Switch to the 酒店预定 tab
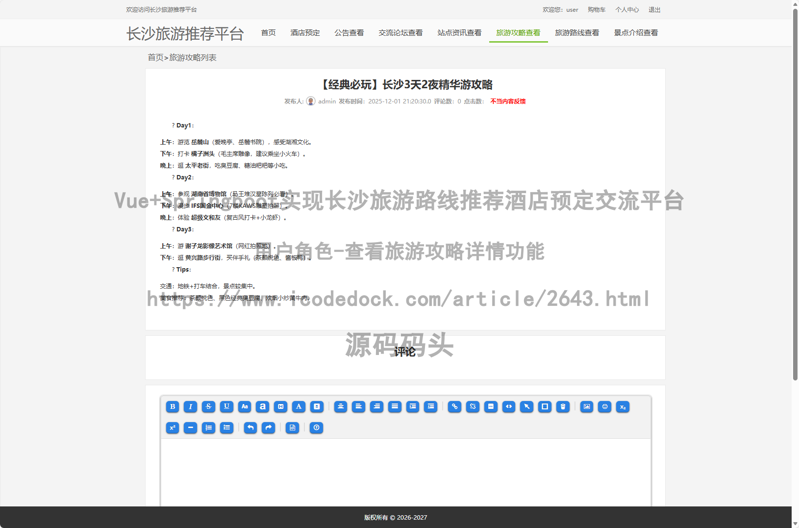Image resolution: width=799 pixels, height=528 pixels. click(305, 32)
